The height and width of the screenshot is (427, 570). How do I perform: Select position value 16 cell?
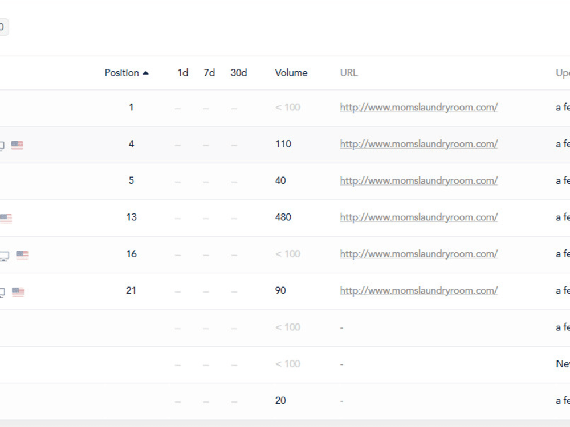tap(131, 254)
